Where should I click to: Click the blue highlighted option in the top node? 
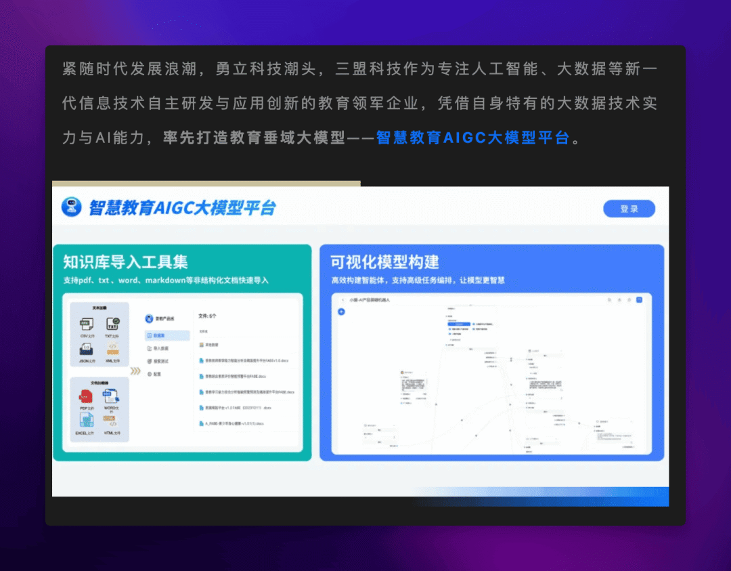pos(459,324)
